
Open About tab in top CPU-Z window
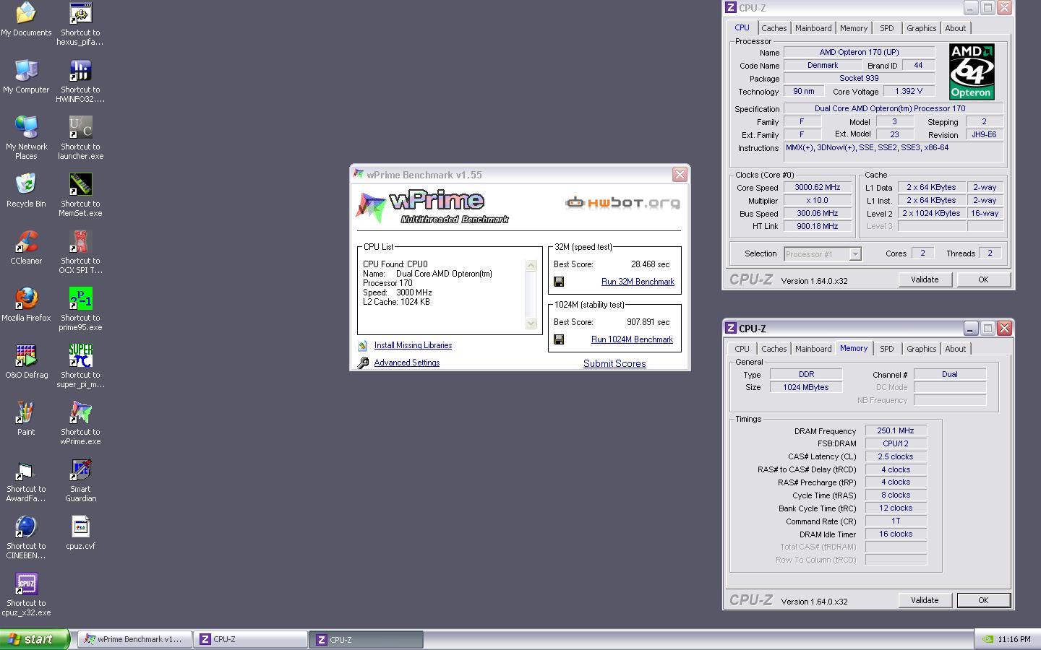[955, 28]
